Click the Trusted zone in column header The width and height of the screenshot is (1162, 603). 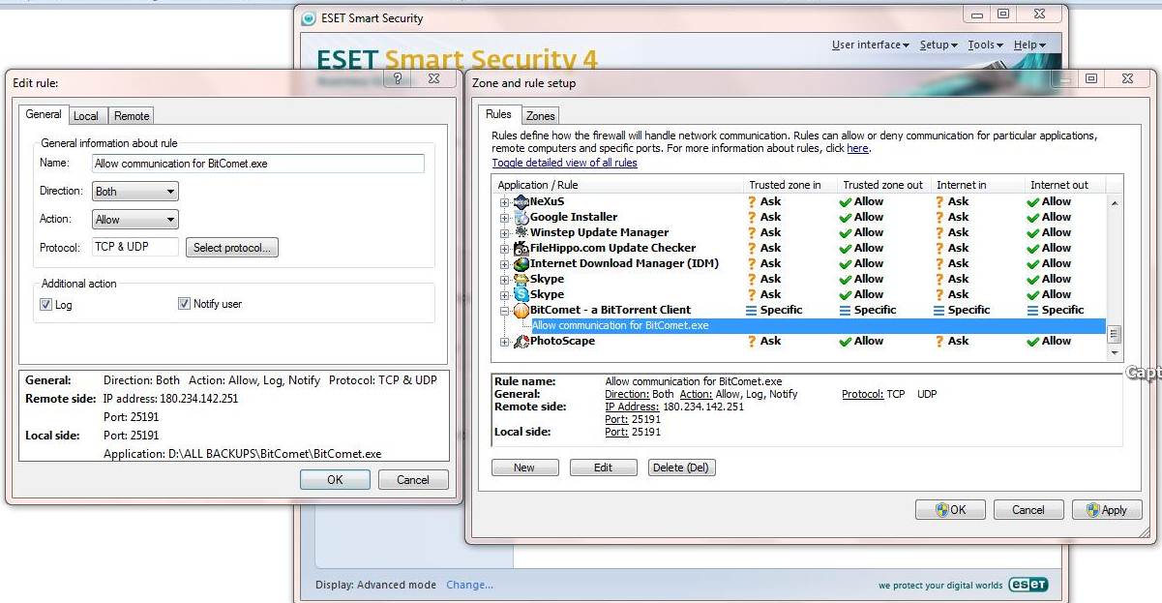coord(789,185)
